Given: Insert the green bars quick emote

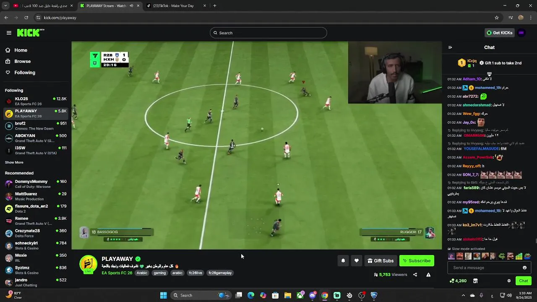Looking at the screenshot, I should [519, 256].
